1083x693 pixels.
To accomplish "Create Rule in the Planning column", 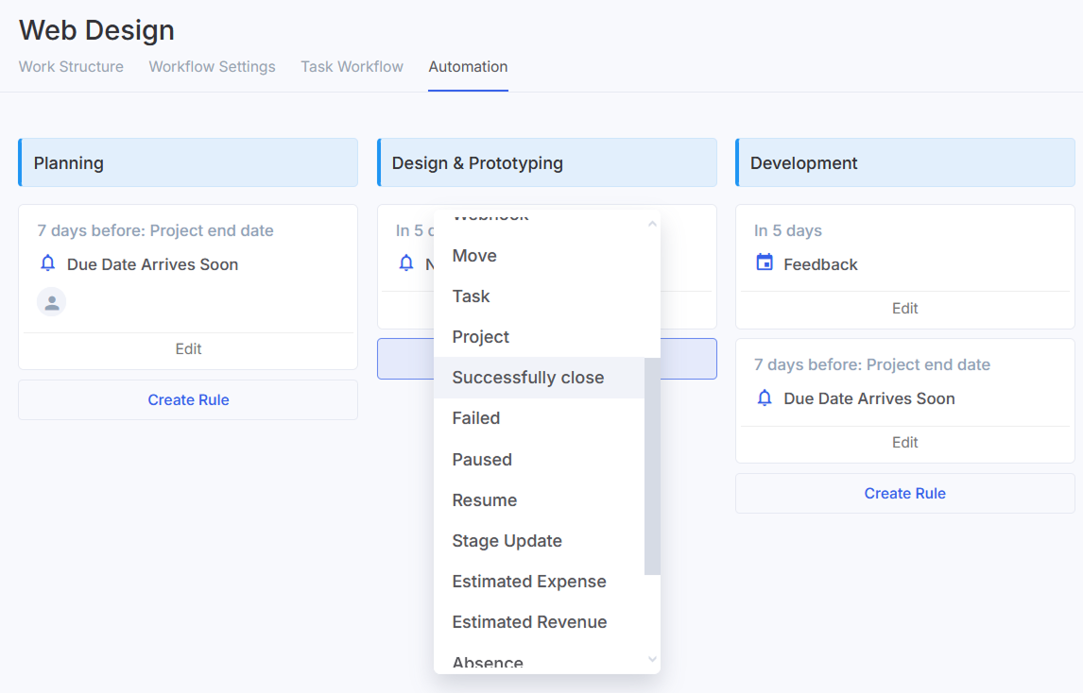I will [188, 400].
